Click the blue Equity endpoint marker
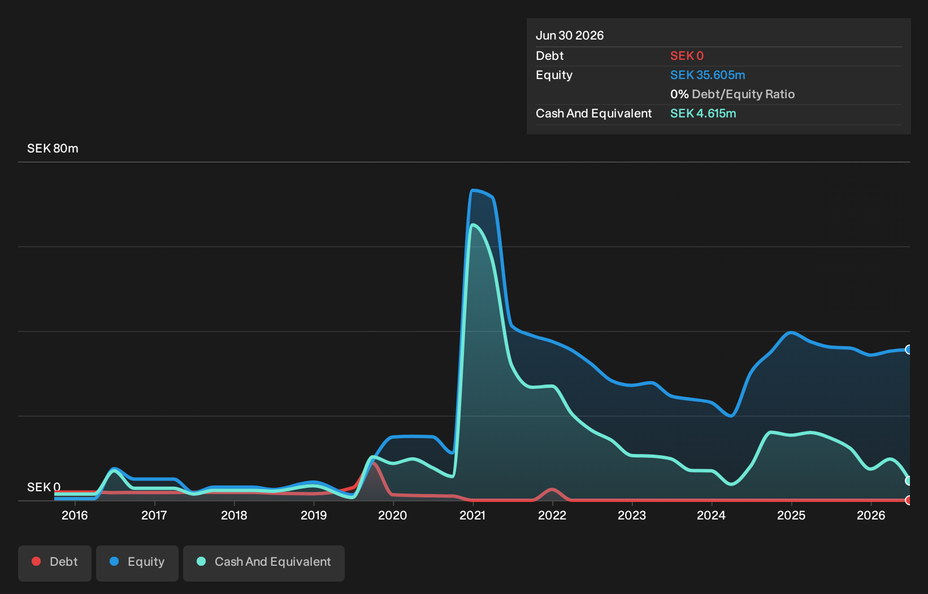This screenshot has width=928, height=594. click(x=909, y=350)
